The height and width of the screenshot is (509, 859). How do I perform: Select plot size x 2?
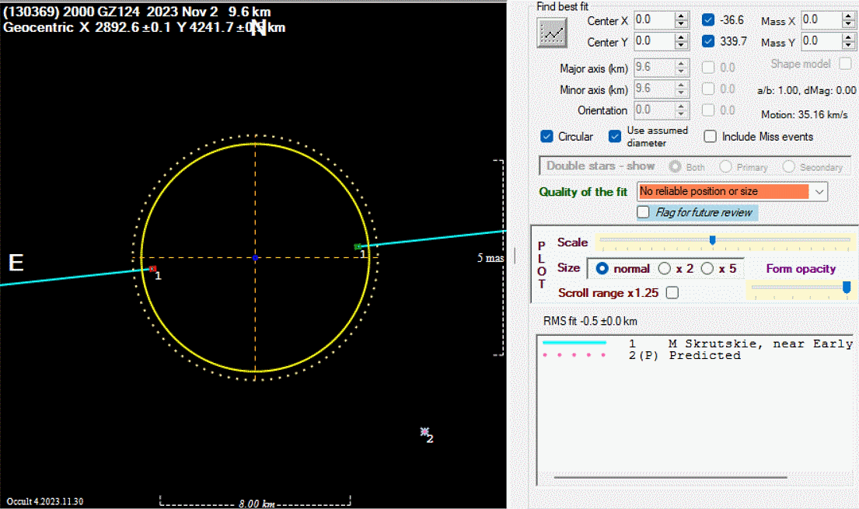coord(664,269)
